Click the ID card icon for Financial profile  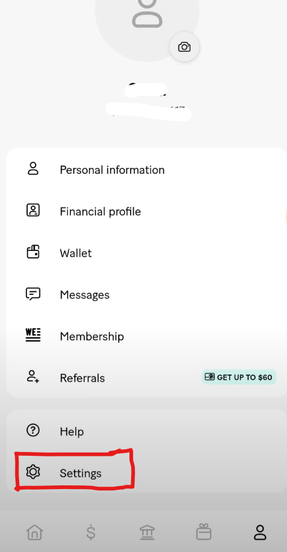(x=33, y=210)
